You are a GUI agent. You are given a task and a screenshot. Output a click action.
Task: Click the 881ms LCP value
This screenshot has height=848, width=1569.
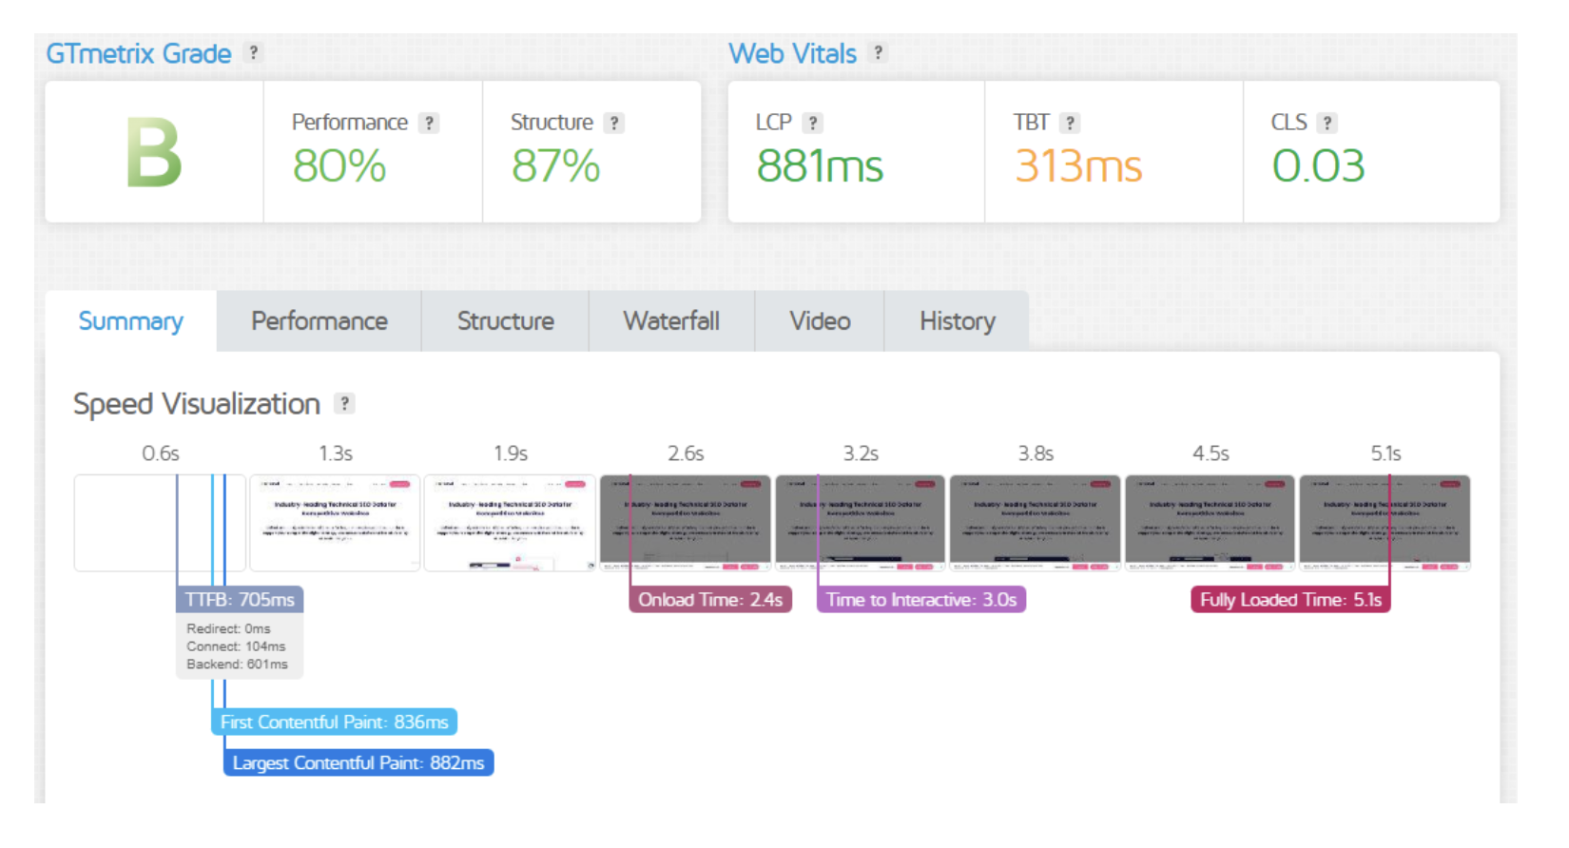tap(820, 166)
